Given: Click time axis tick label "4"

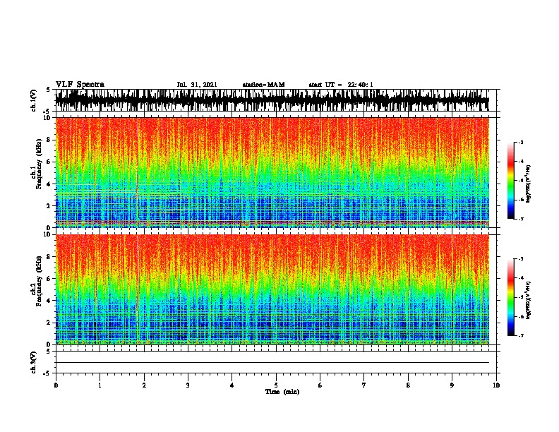Looking at the screenshot, I should point(232,385).
